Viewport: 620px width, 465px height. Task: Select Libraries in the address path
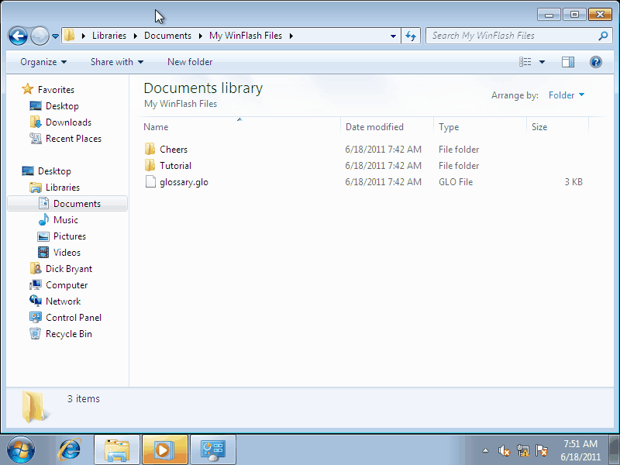tap(109, 36)
